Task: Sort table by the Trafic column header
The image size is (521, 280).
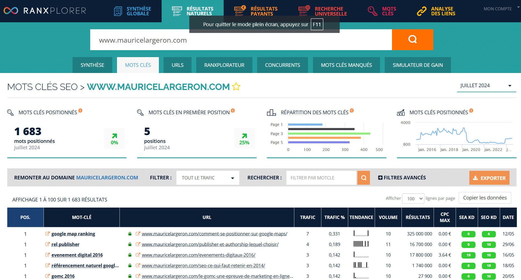Action: click(x=307, y=217)
